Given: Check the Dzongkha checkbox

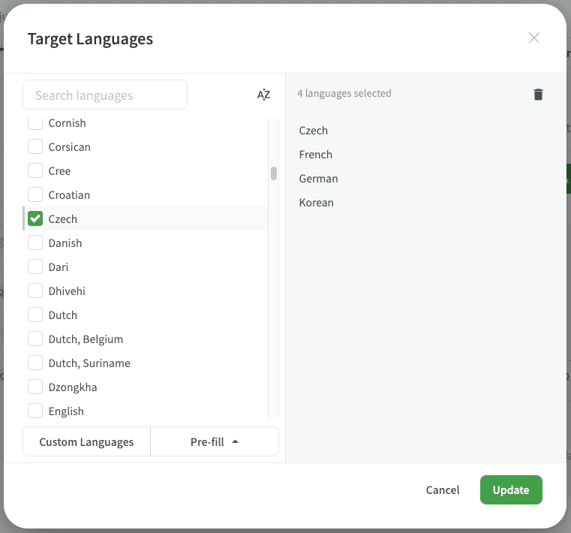Looking at the screenshot, I should [x=35, y=387].
